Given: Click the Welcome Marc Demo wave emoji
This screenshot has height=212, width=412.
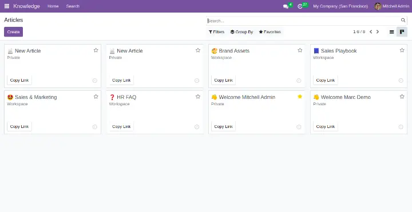Looking at the screenshot, I should click(316, 97).
